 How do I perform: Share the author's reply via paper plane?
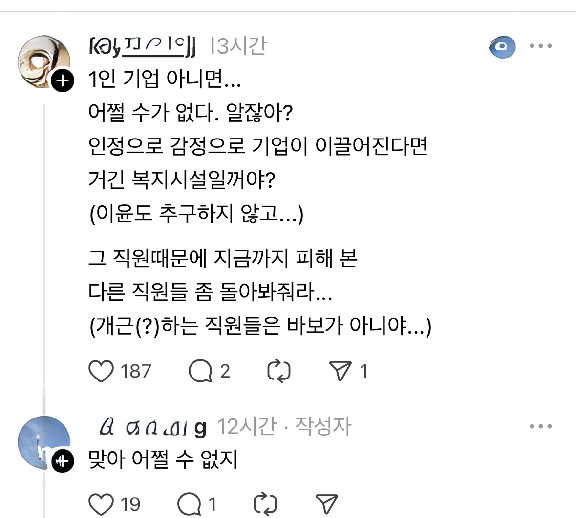[326, 504]
